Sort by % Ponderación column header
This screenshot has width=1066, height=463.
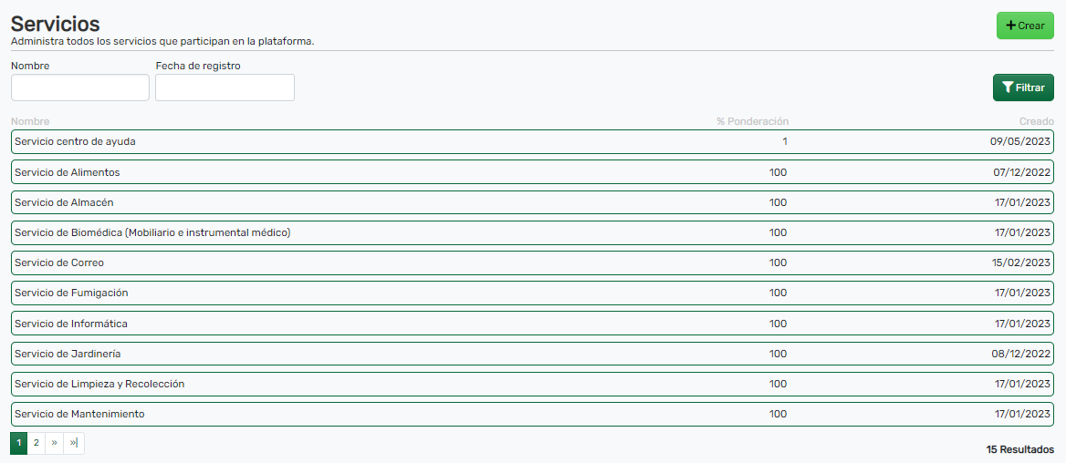752,121
